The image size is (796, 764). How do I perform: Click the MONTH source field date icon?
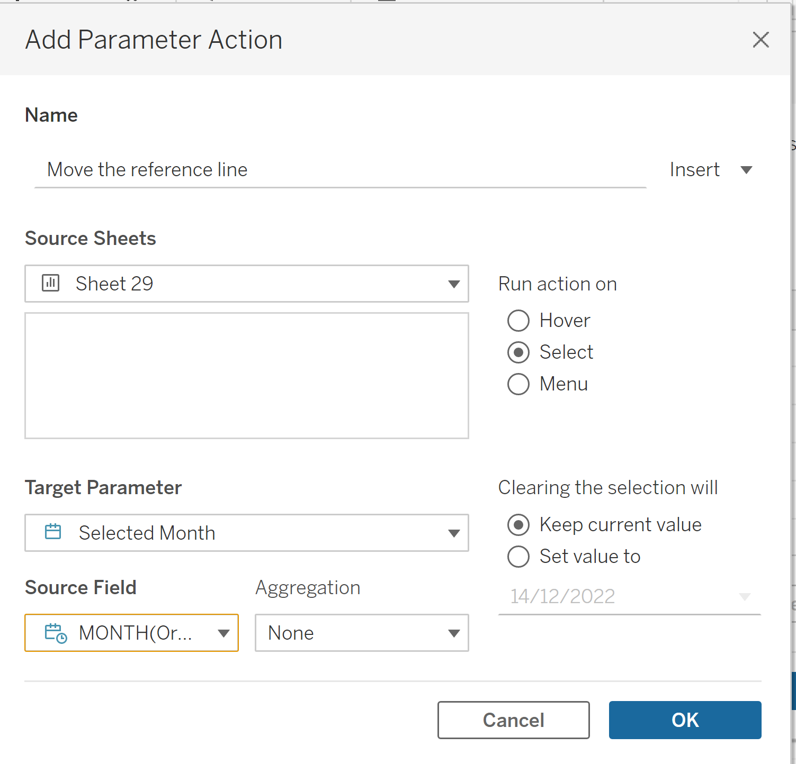[56, 633]
